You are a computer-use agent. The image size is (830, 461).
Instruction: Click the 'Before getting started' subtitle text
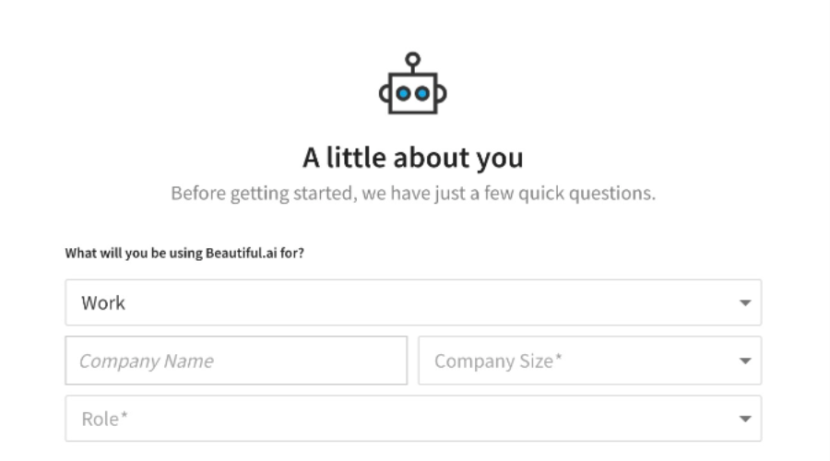pos(413,194)
